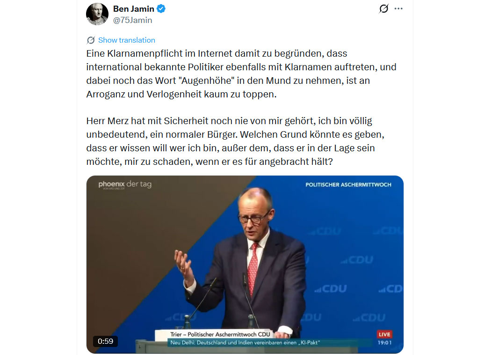Click the post paragraph starting Eine Klarnamenpflicht

[241, 74]
